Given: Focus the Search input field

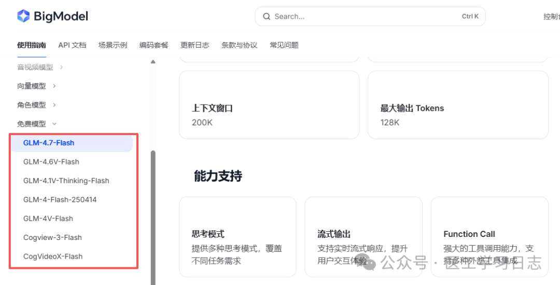Looking at the screenshot, I should tap(370, 17).
